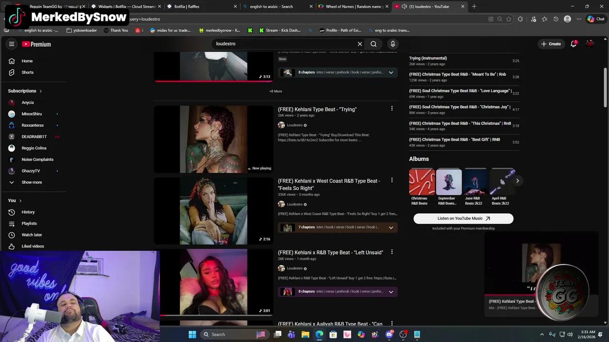The width and height of the screenshot is (609, 342).
Task: Open File Explorer from the taskbar
Action: pos(305,334)
